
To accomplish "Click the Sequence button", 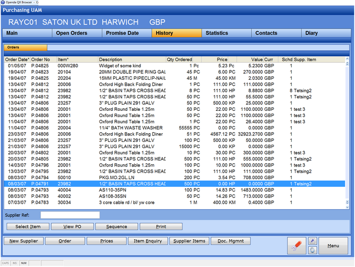I will [116, 227].
